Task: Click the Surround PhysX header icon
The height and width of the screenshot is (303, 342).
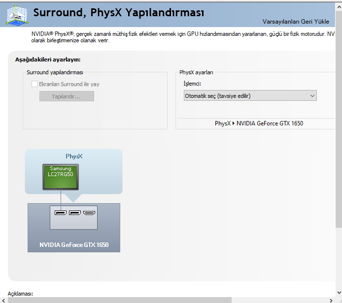Action: click(17, 15)
